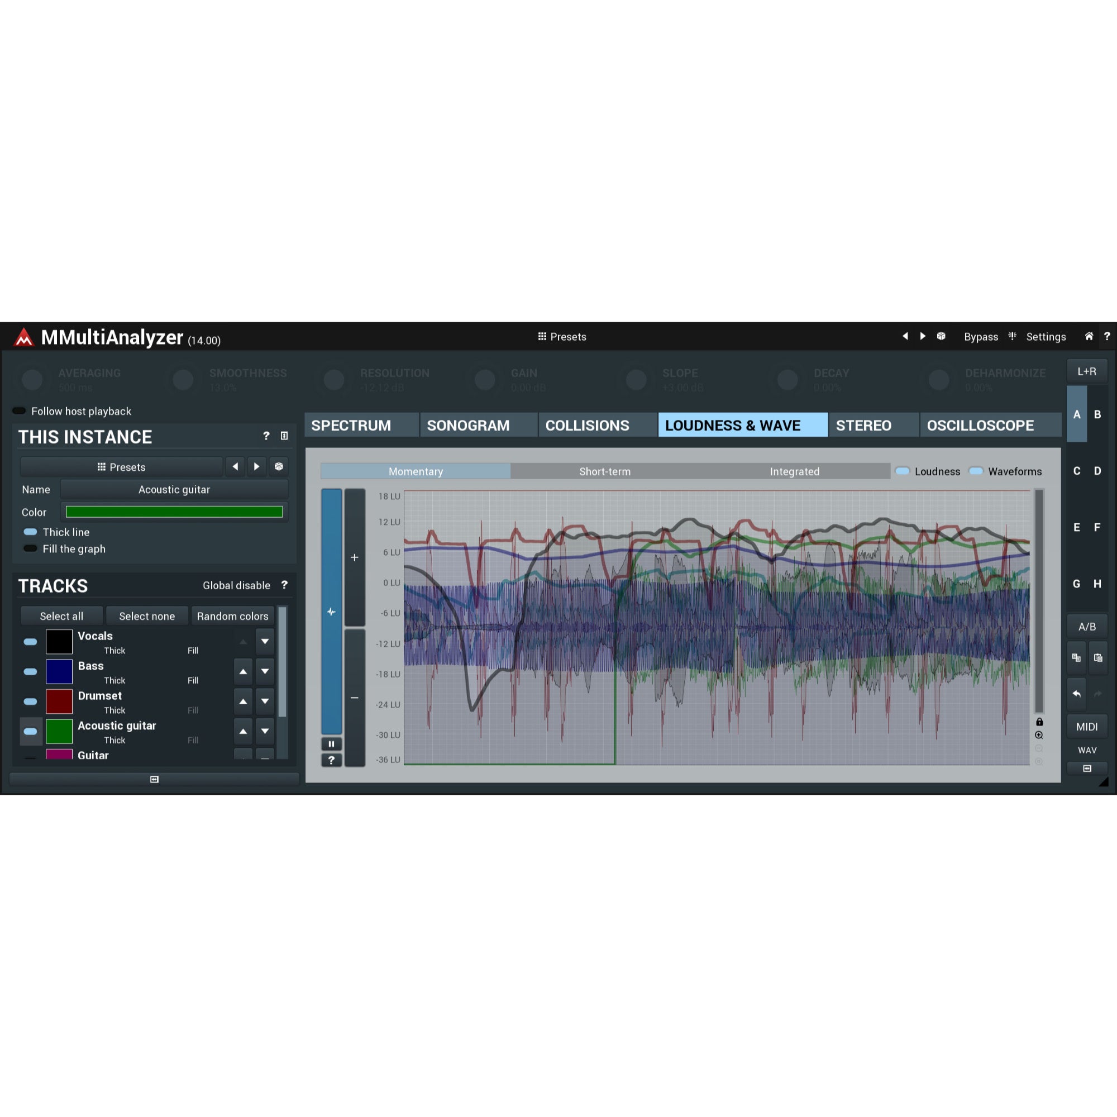
Task: Move the Vocals track down
Action: pyautogui.click(x=265, y=642)
